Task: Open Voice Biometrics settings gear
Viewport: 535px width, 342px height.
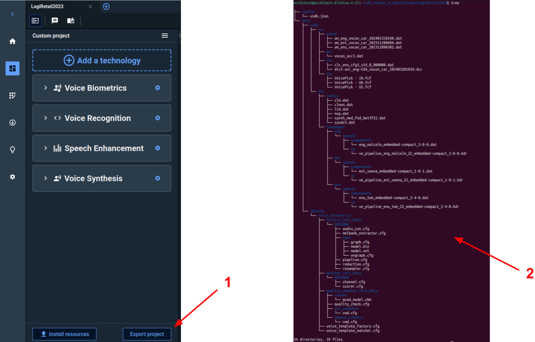Action: click(158, 88)
